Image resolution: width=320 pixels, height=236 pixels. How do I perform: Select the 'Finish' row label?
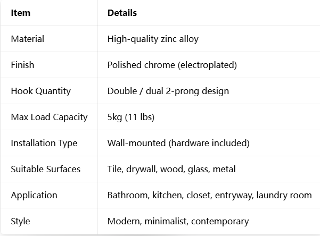[22, 65]
